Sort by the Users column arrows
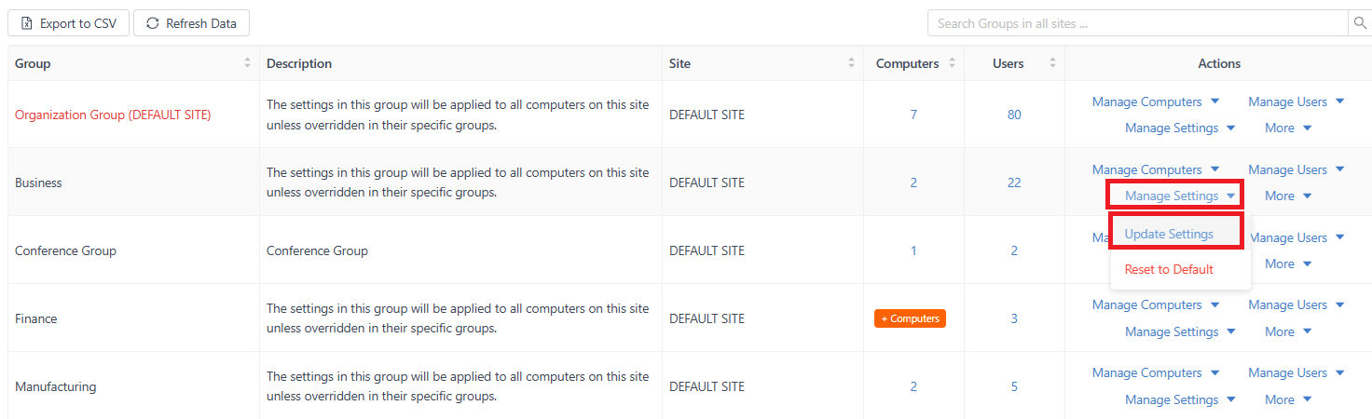This screenshot has width=1372, height=419. point(1052,63)
